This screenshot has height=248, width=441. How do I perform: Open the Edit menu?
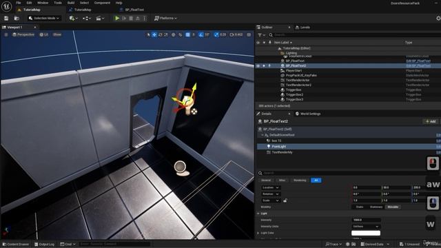click(x=29, y=3)
